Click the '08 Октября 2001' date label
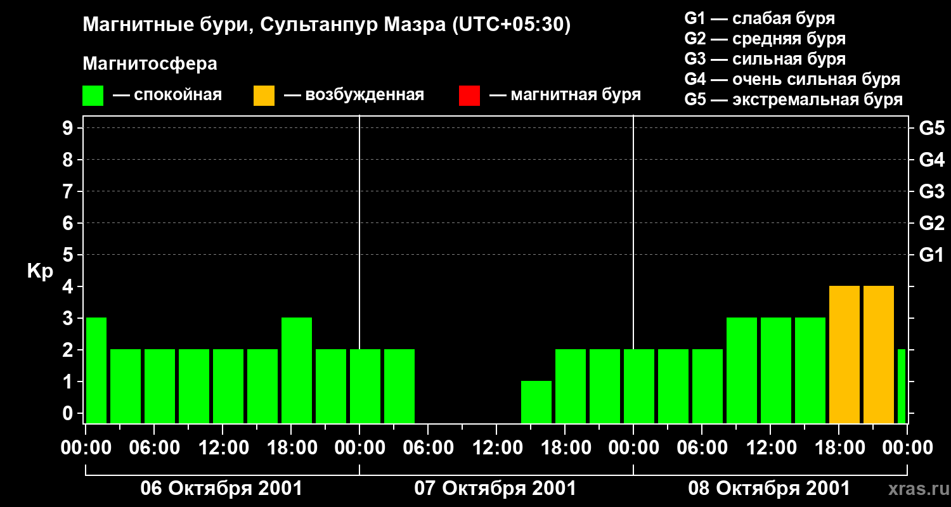The image size is (951, 507). (x=769, y=489)
